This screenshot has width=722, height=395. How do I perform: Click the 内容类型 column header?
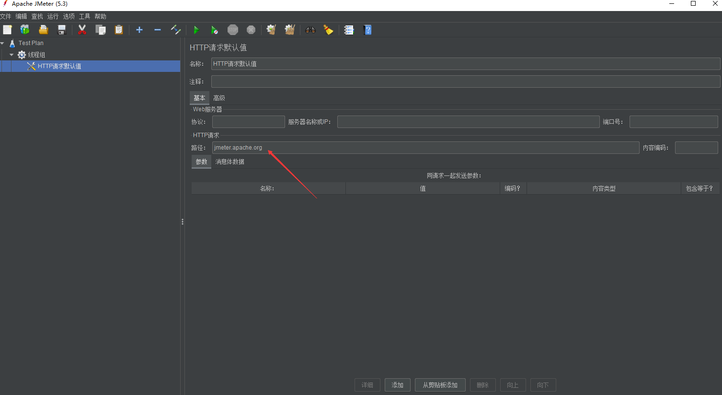click(604, 188)
